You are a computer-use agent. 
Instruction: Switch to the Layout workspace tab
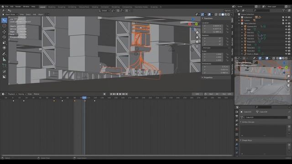point(42,7)
